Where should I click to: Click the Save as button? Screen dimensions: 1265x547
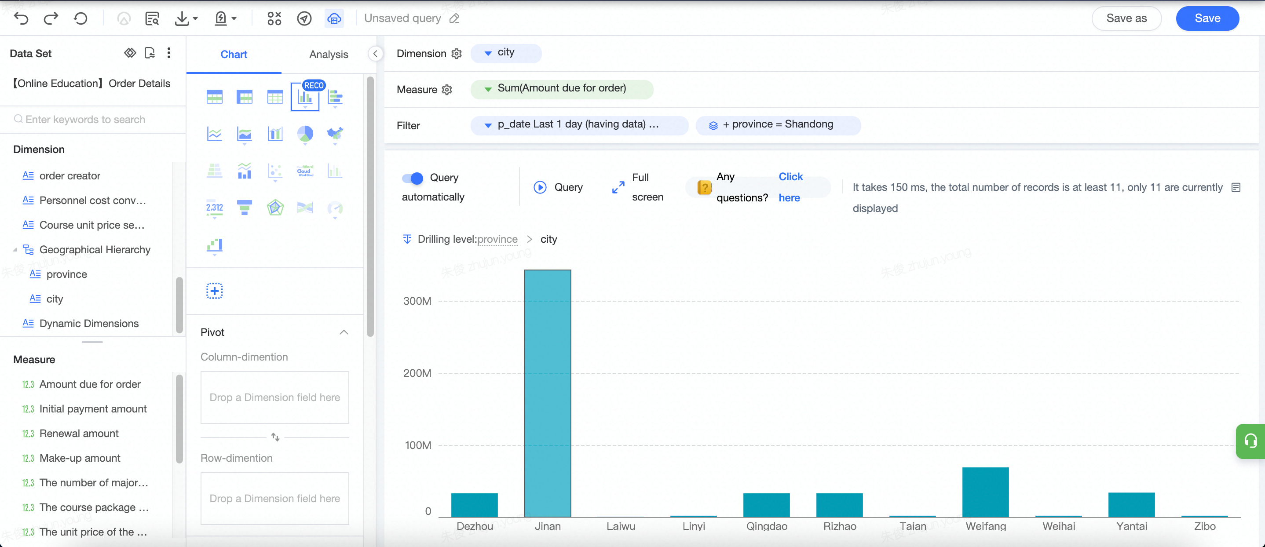pos(1126,18)
